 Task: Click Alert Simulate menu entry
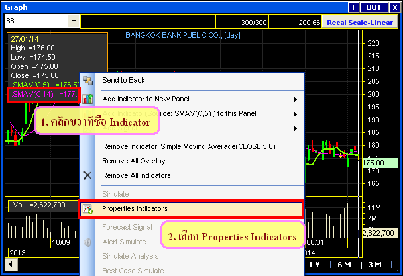(124, 242)
